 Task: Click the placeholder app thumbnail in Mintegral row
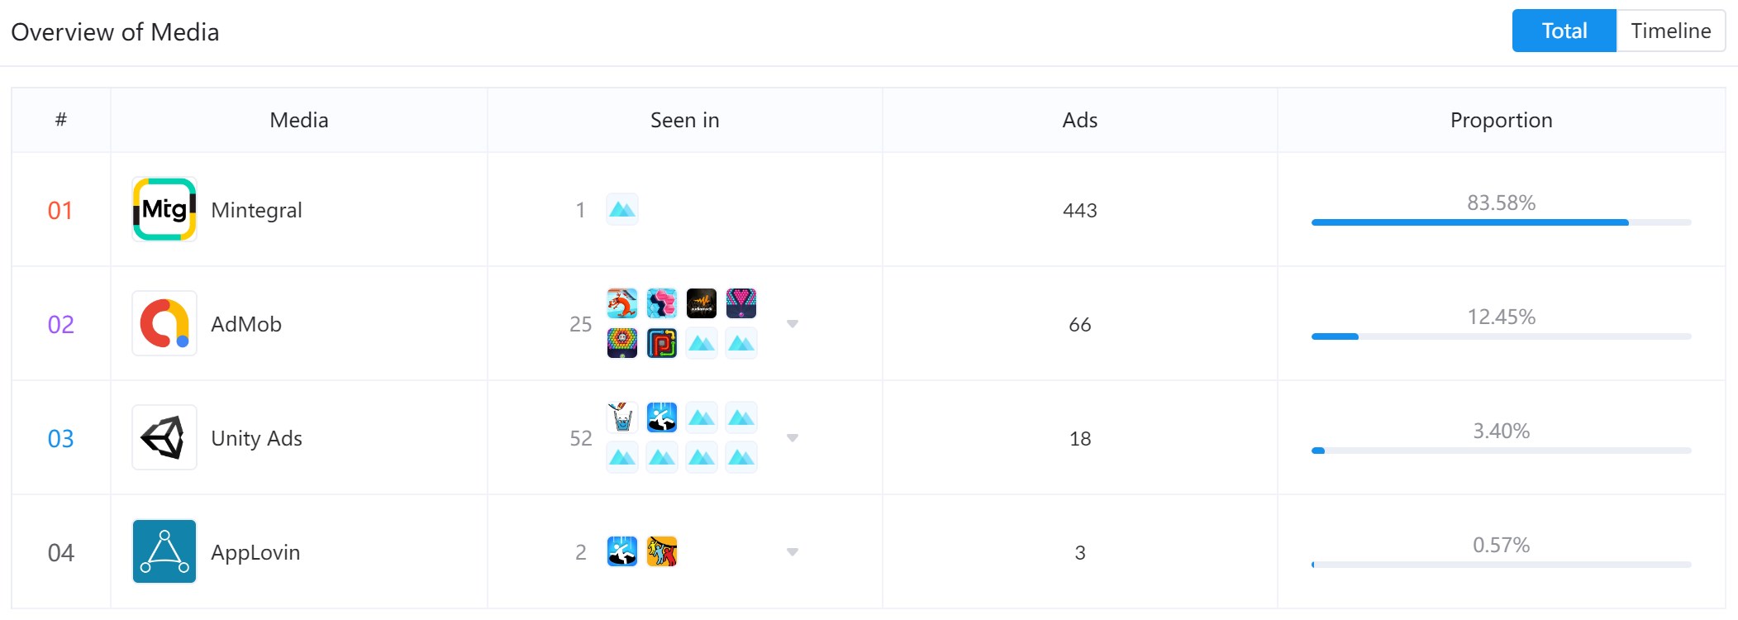click(622, 209)
